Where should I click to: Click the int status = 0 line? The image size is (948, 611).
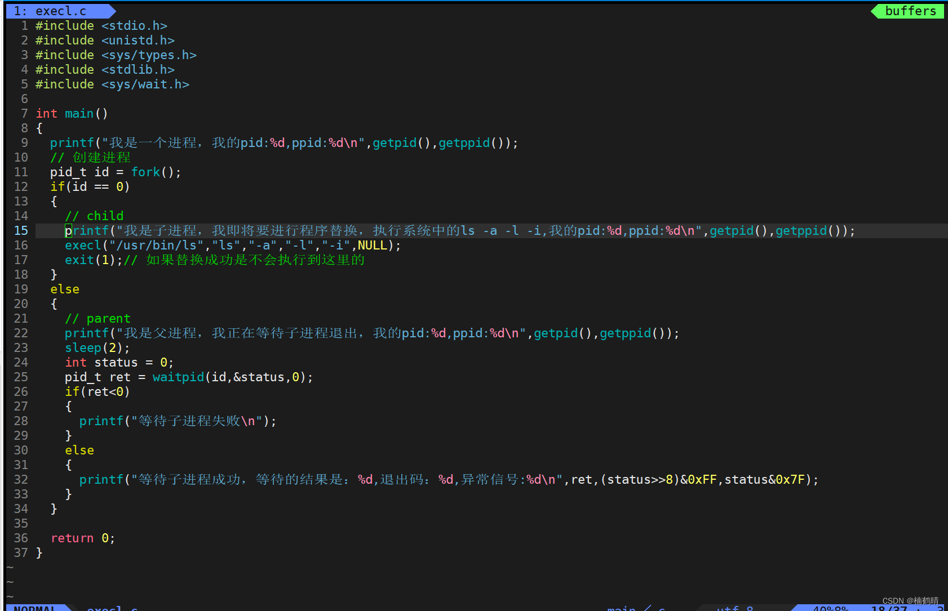[119, 363]
